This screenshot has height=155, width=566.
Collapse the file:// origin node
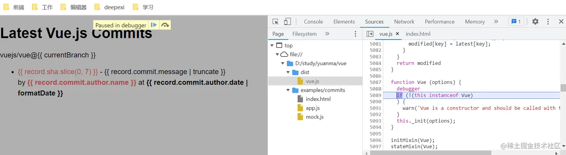click(277, 54)
